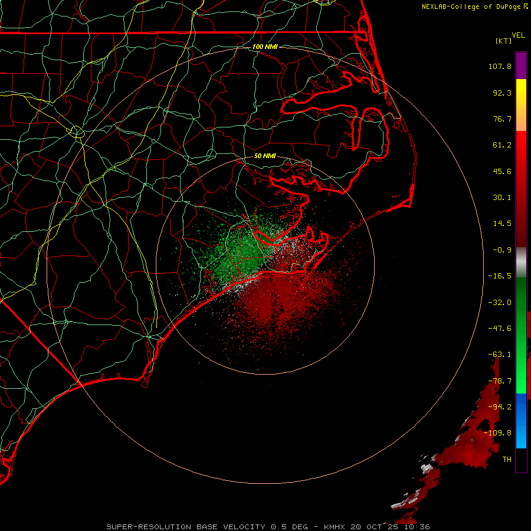Select the 76.7 scale value

(x=502, y=119)
